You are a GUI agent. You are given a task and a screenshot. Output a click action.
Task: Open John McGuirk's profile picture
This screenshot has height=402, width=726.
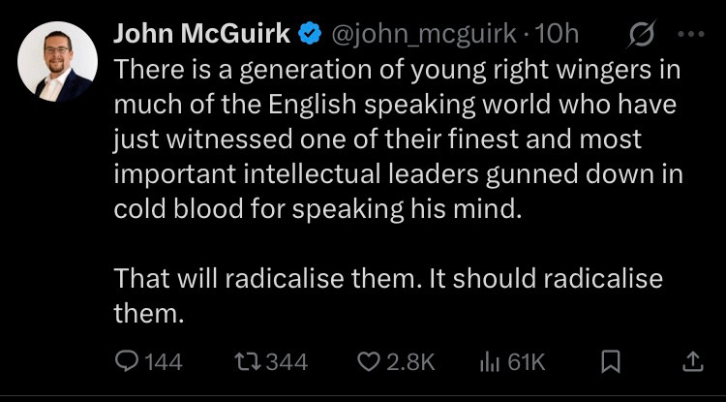click(58, 60)
